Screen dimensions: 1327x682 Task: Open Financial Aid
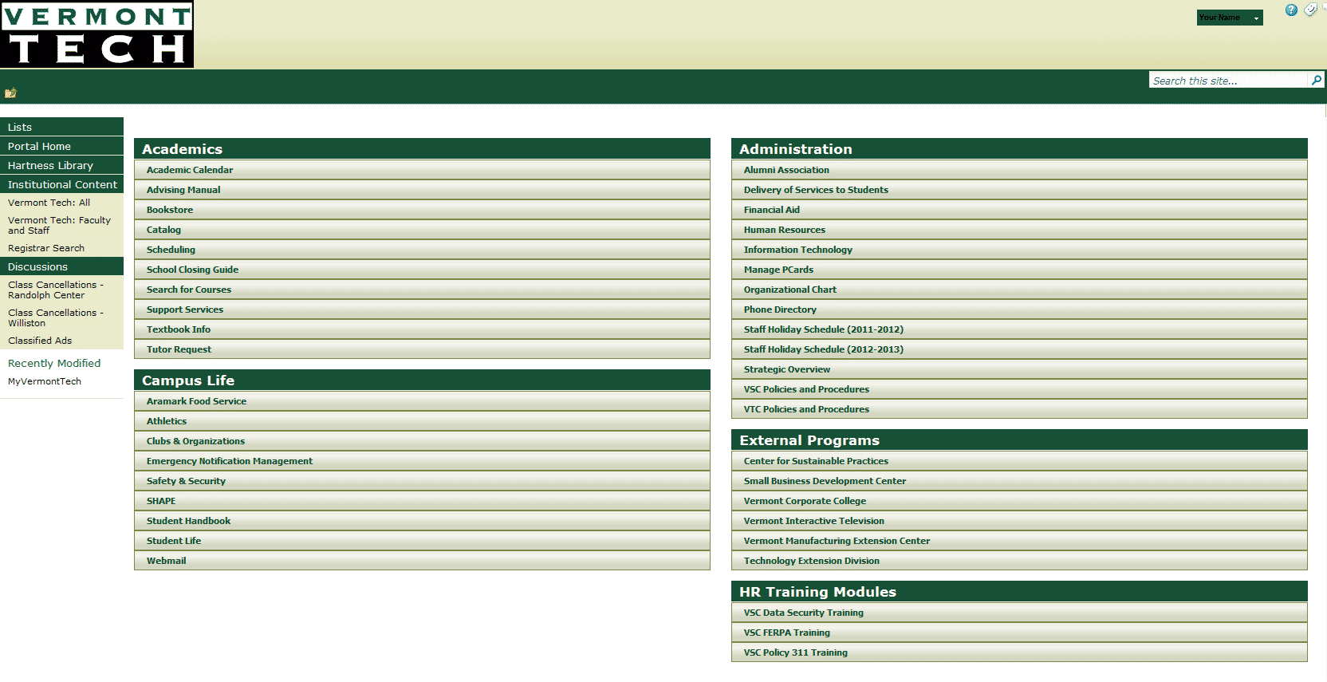coord(1019,210)
